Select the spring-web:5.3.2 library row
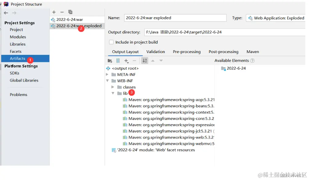 click(x=168, y=138)
